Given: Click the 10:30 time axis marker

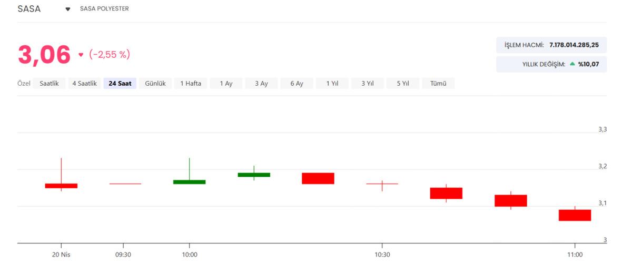Looking at the screenshot, I should (382, 255).
